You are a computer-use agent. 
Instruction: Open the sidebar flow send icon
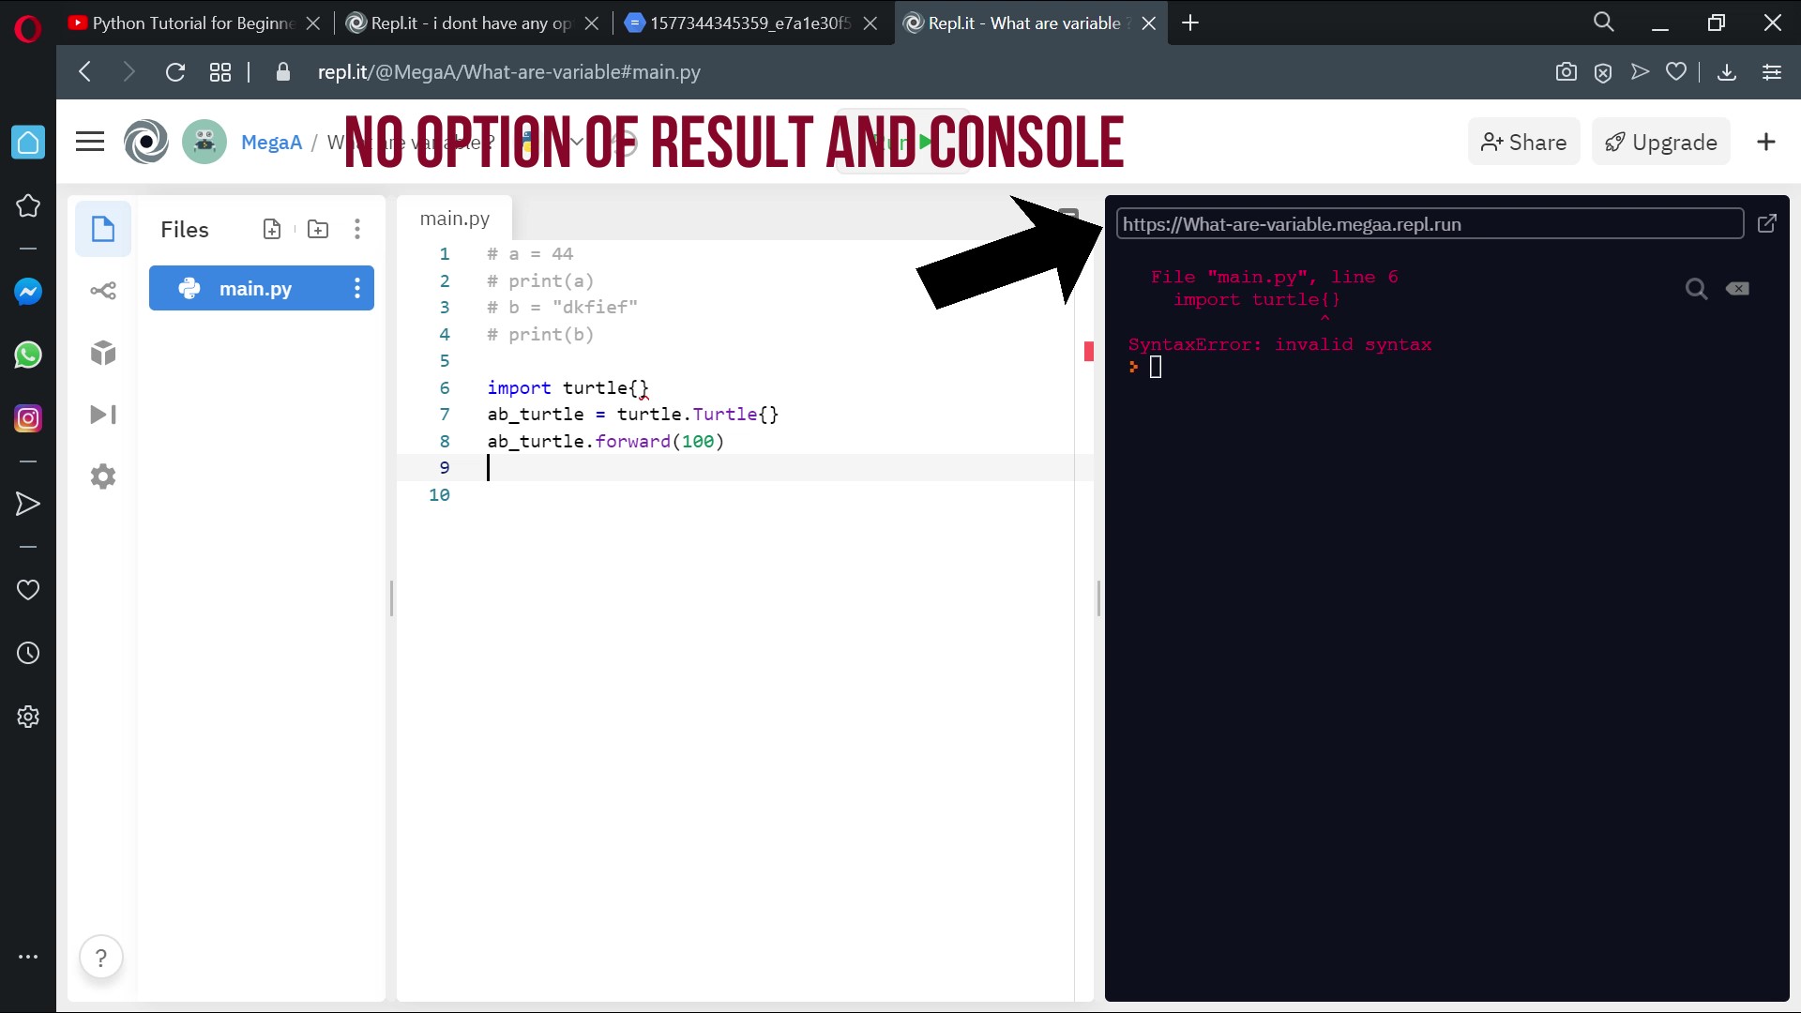(28, 505)
